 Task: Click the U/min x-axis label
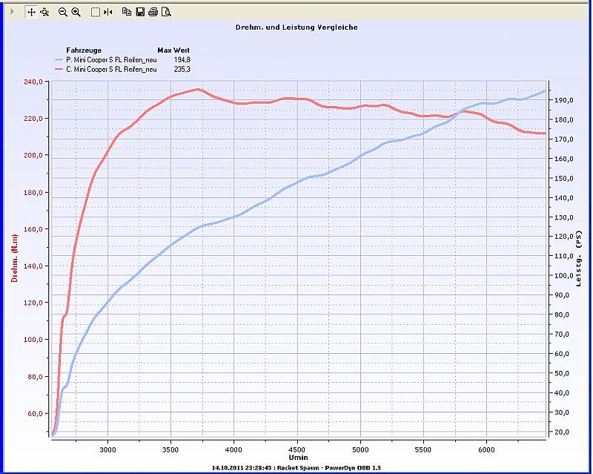[298, 459]
